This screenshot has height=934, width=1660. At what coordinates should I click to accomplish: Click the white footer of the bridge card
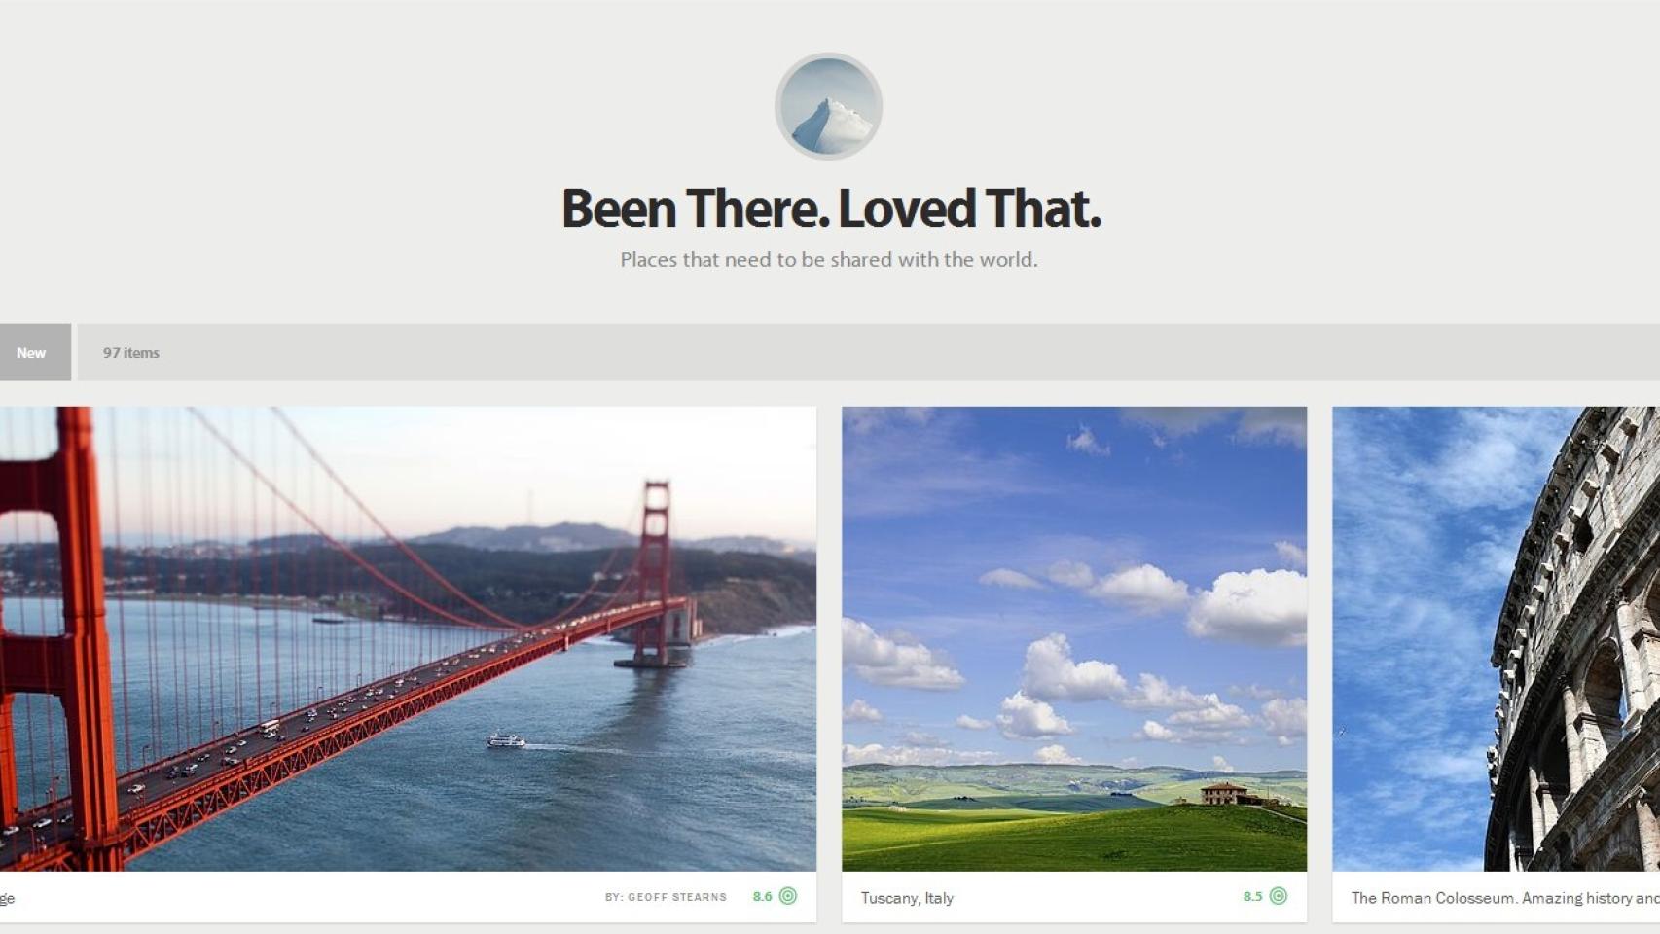408,896
